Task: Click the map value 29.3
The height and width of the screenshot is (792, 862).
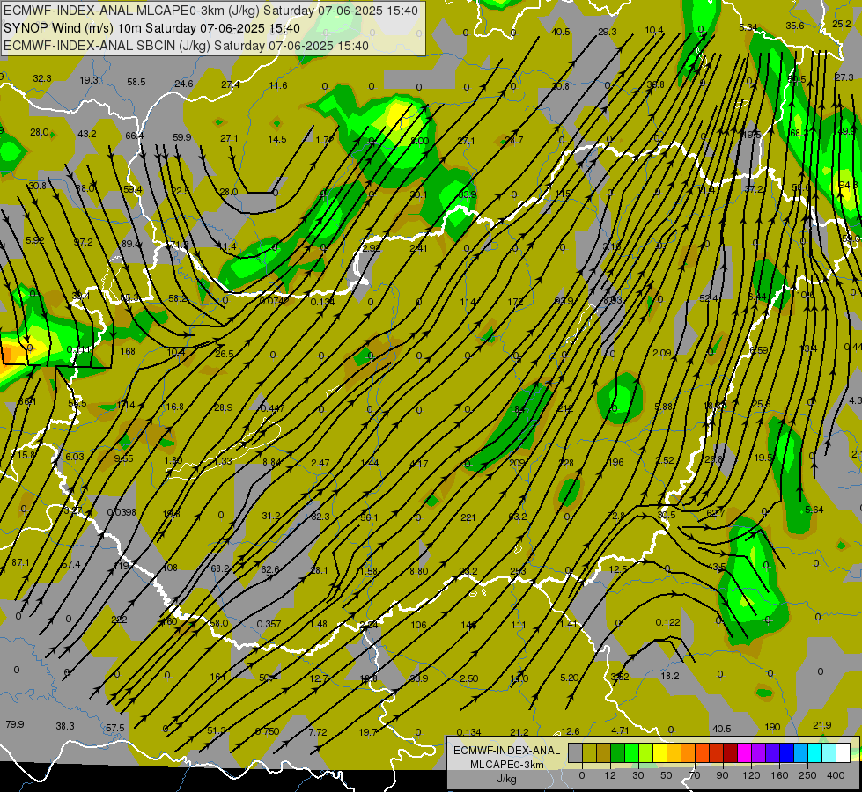Action: click(x=607, y=32)
